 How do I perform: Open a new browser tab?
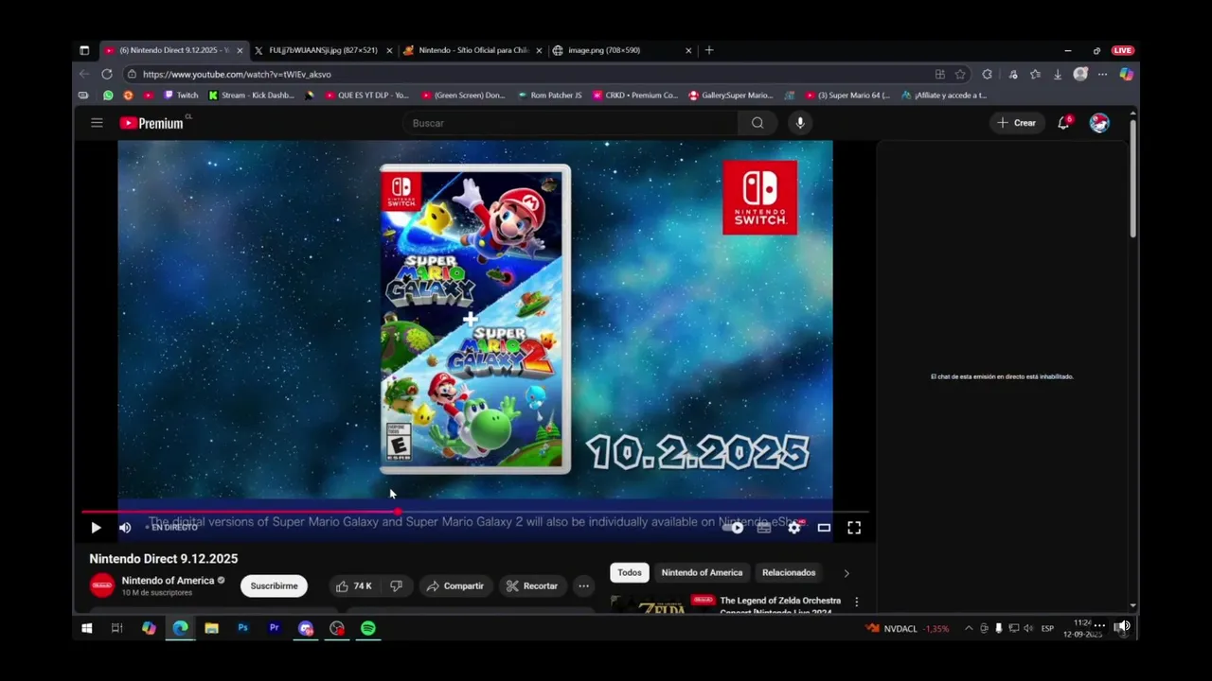tap(709, 50)
